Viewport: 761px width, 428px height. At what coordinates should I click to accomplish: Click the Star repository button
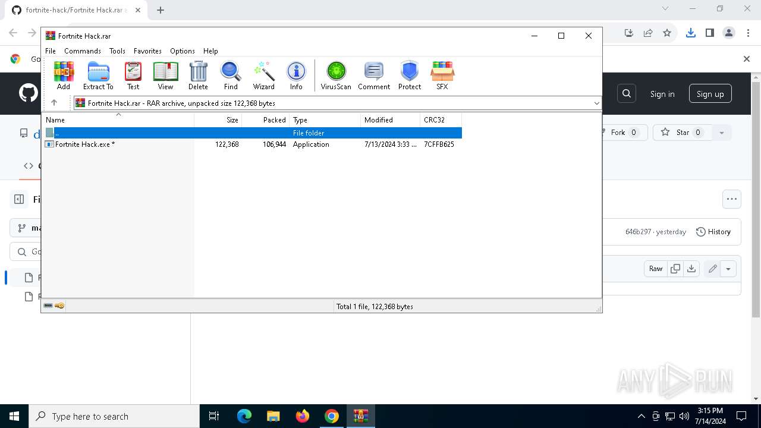(x=683, y=133)
